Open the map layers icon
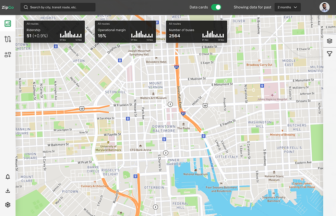336x216 pixels. point(329,41)
